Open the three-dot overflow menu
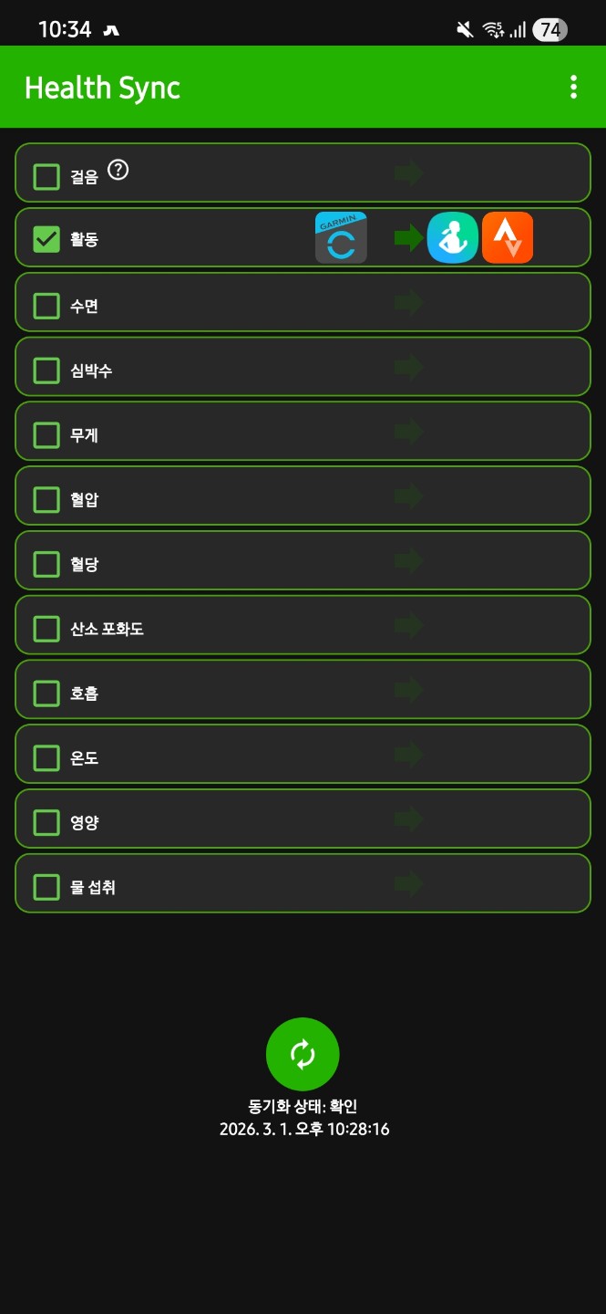The image size is (606, 1314). tap(573, 87)
